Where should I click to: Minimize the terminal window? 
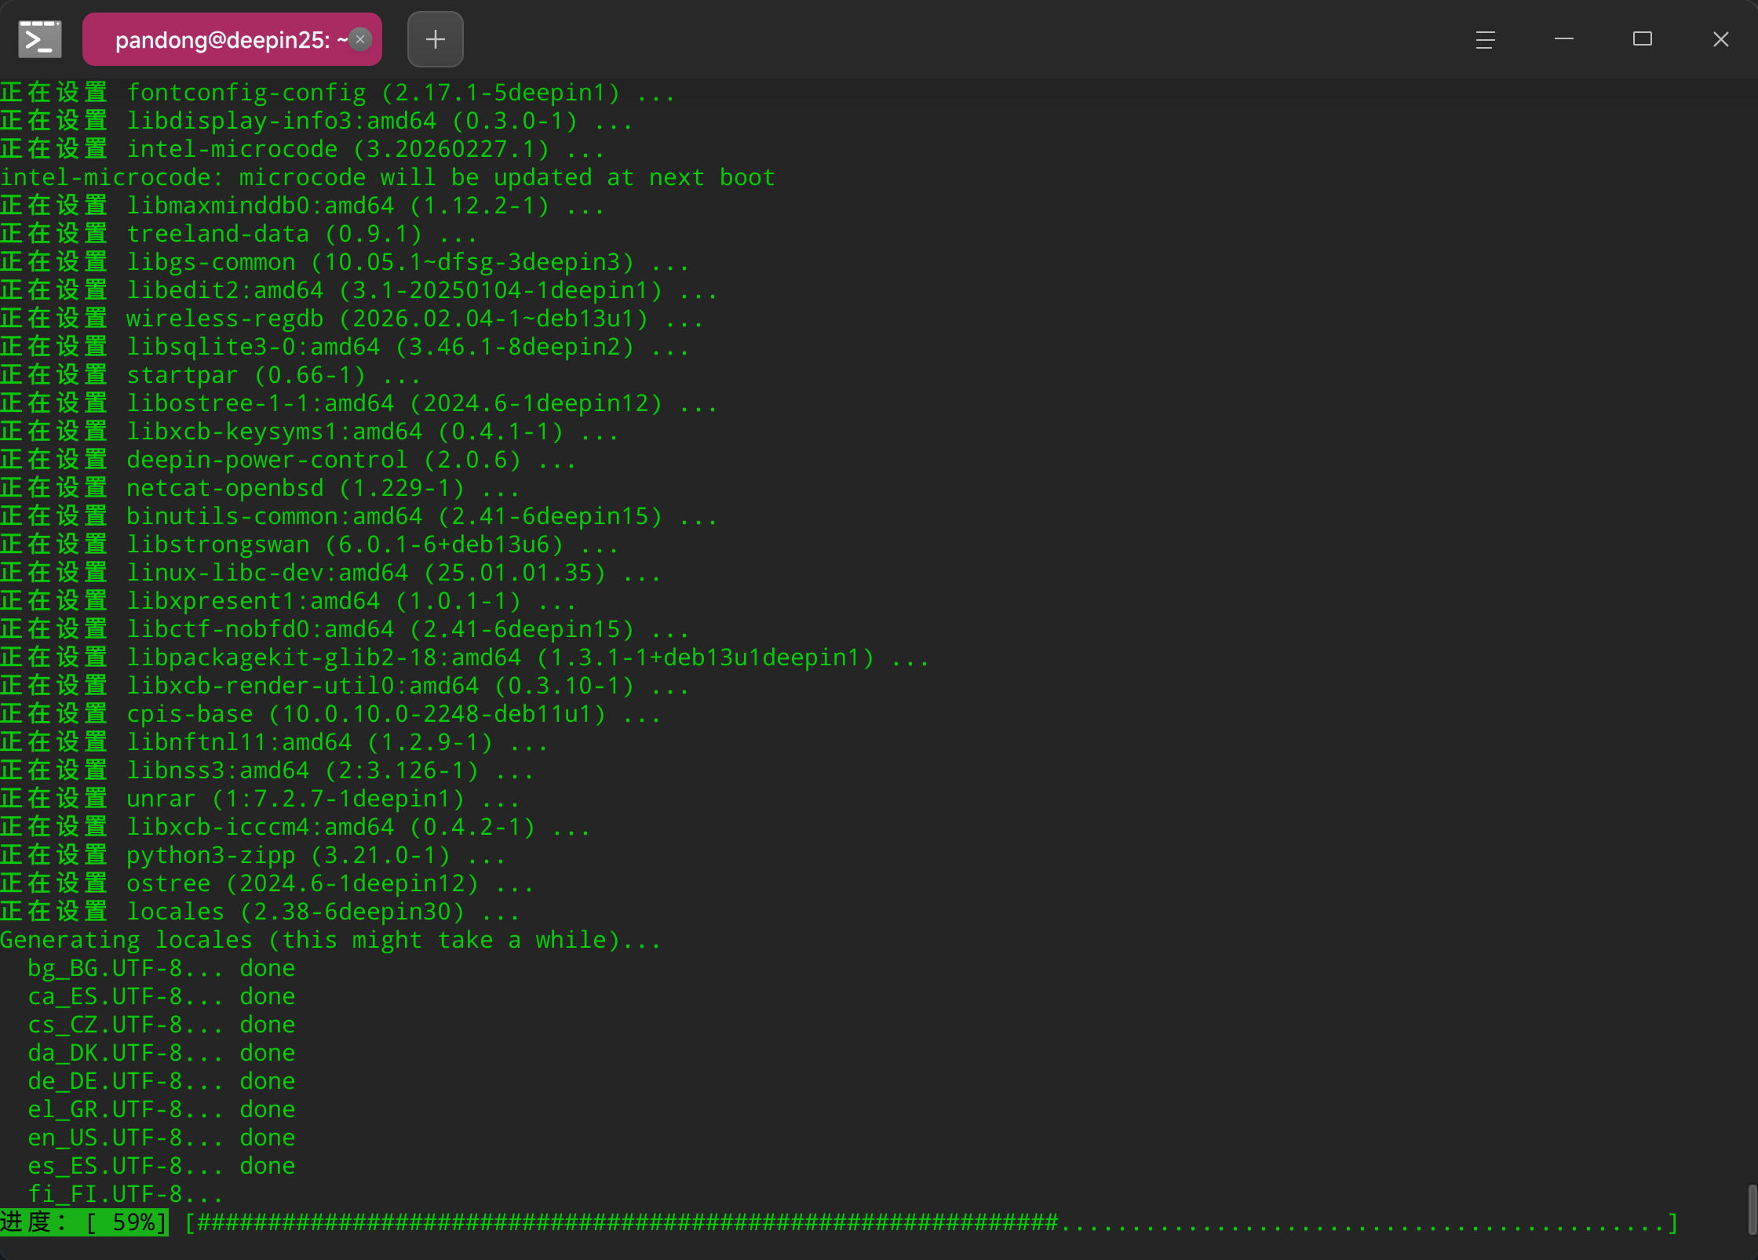pyautogui.click(x=1563, y=39)
